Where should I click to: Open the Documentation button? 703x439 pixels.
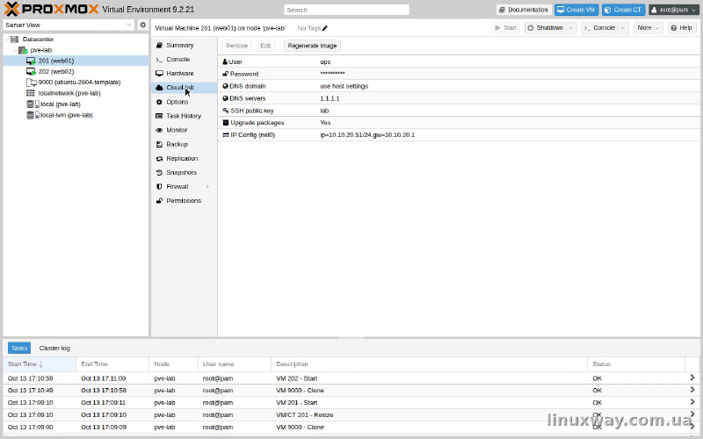coord(523,10)
